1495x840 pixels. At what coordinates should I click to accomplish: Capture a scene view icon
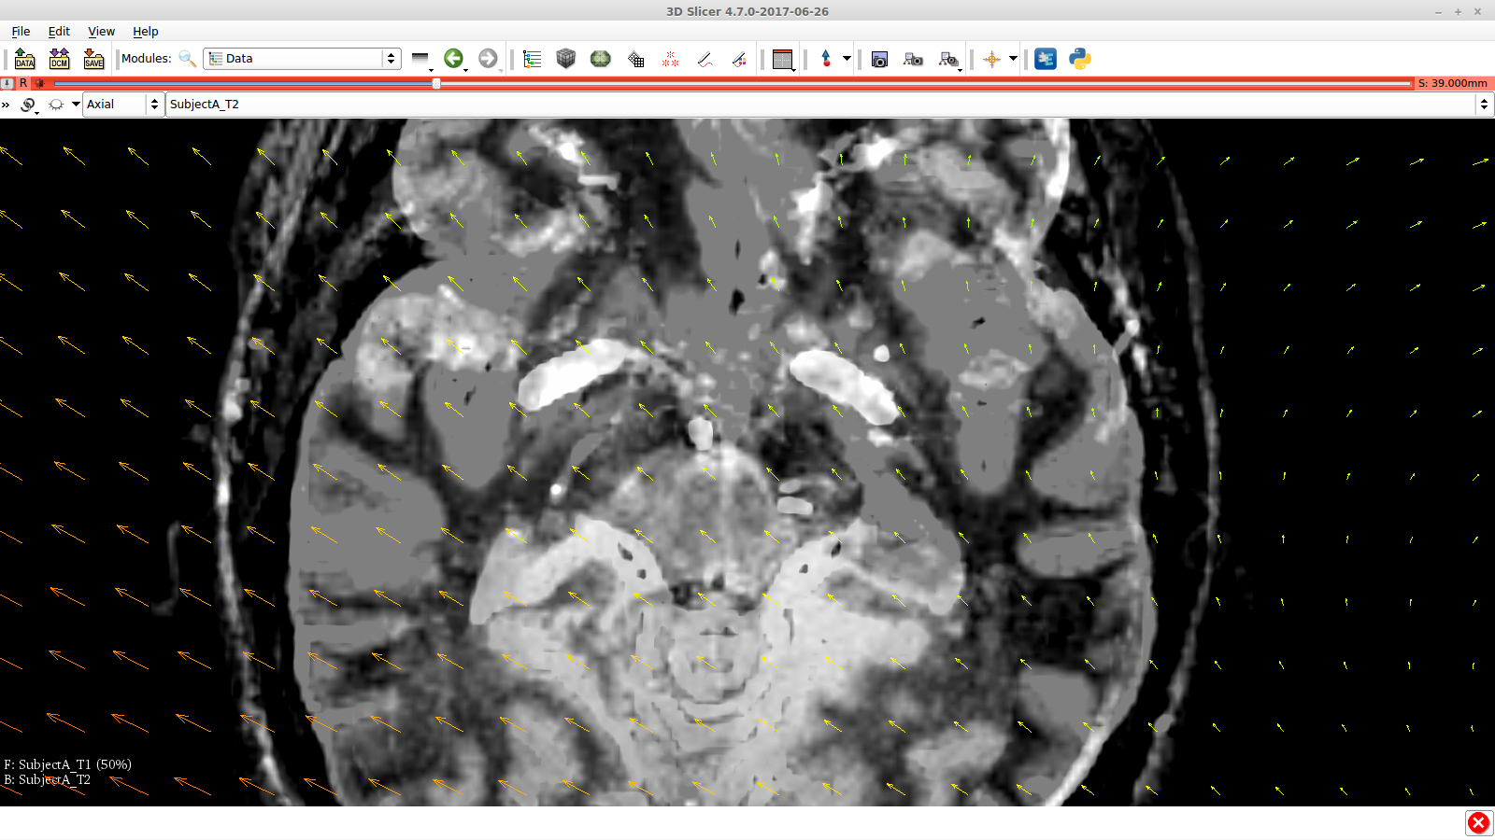(914, 59)
